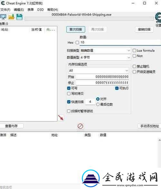161x189 pixels.
Task: Click the 开始 address input field
Action: 102,77
